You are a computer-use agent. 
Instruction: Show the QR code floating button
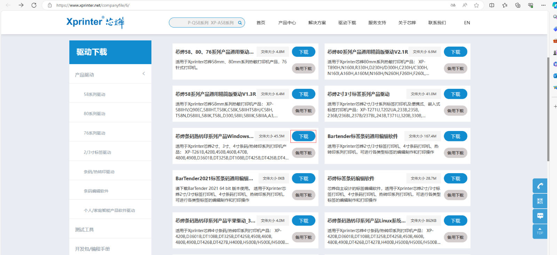coord(540,201)
